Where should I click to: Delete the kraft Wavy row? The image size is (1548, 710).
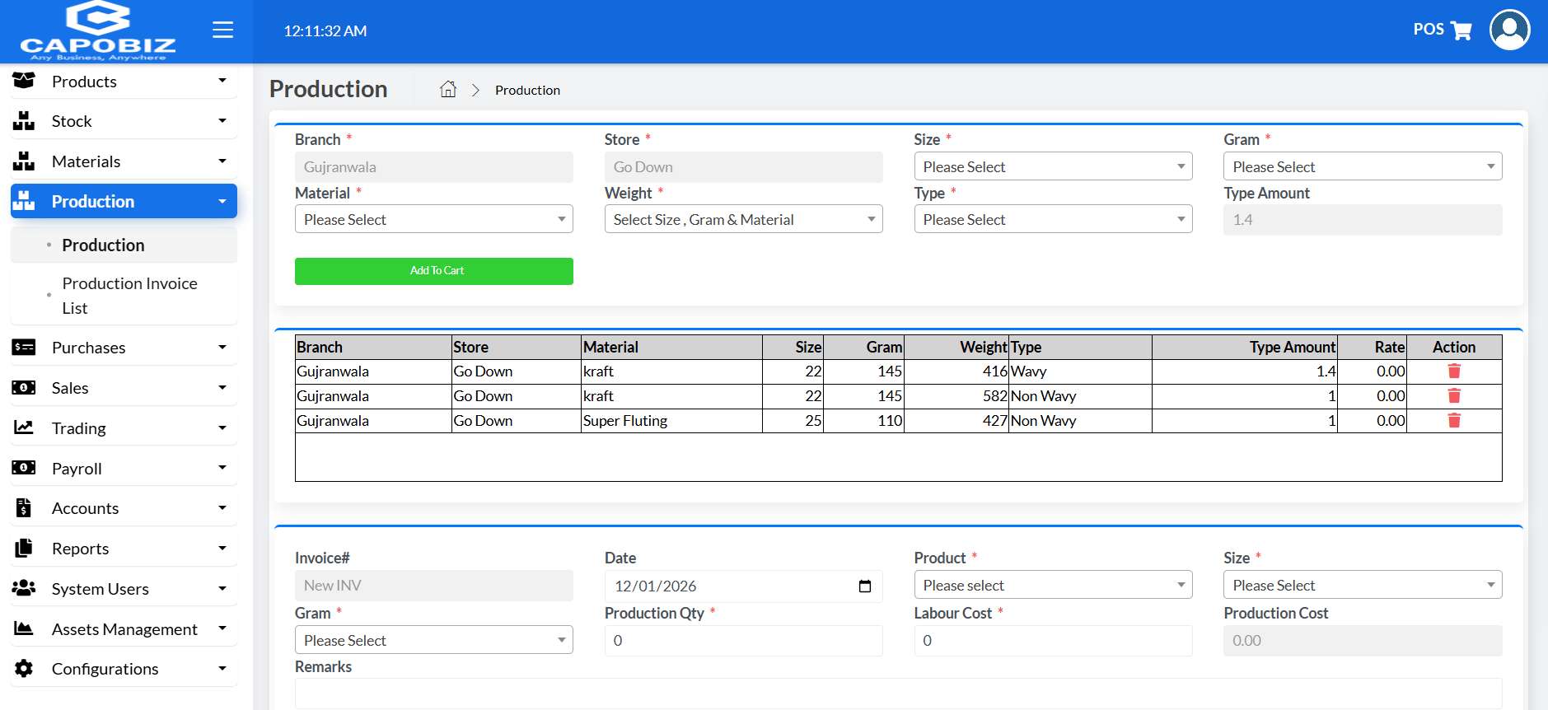click(x=1453, y=371)
